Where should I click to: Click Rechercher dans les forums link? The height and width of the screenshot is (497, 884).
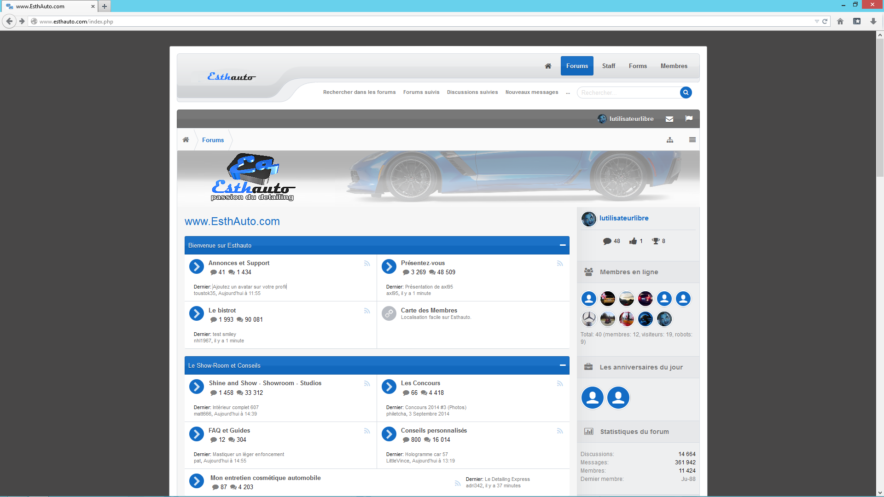[x=360, y=92]
